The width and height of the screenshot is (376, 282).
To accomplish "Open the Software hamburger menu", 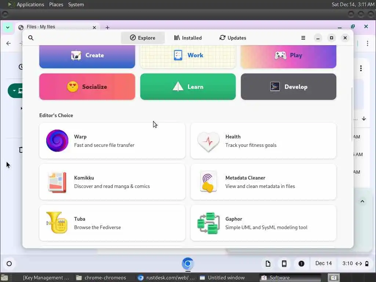I will pyautogui.click(x=303, y=38).
